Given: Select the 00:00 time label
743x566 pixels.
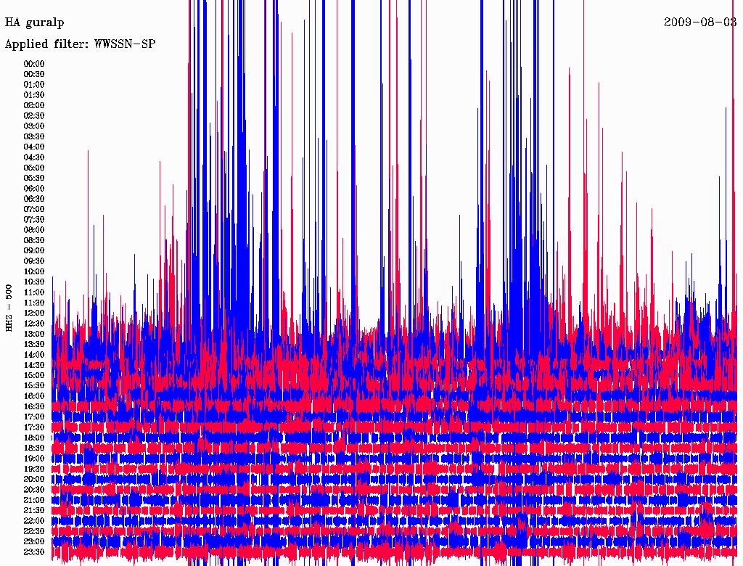Looking at the screenshot, I should pos(34,64).
